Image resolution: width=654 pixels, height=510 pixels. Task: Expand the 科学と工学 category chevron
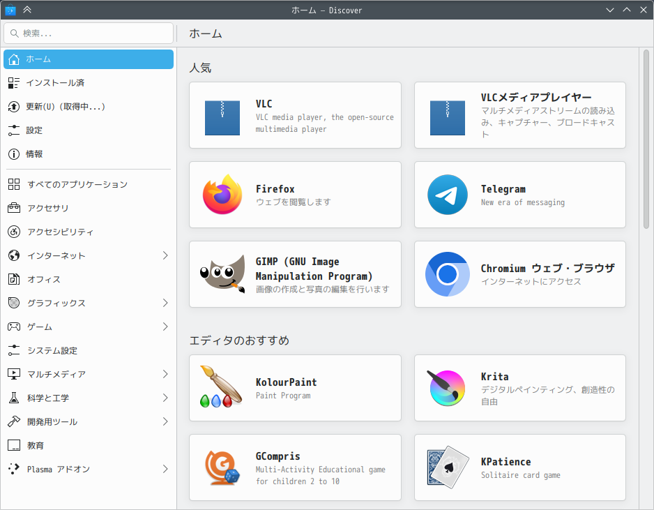tap(165, 398)
